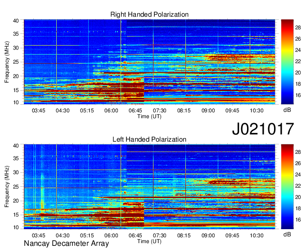Select the 30 MHz tick of Left Handed plot

16,172
